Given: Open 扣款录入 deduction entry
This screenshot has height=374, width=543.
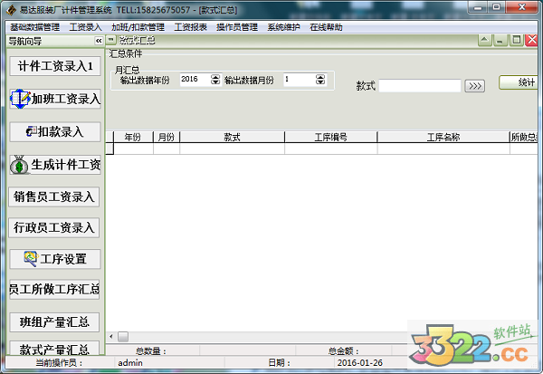Looking at the screenshot, I should pos(55,131).
